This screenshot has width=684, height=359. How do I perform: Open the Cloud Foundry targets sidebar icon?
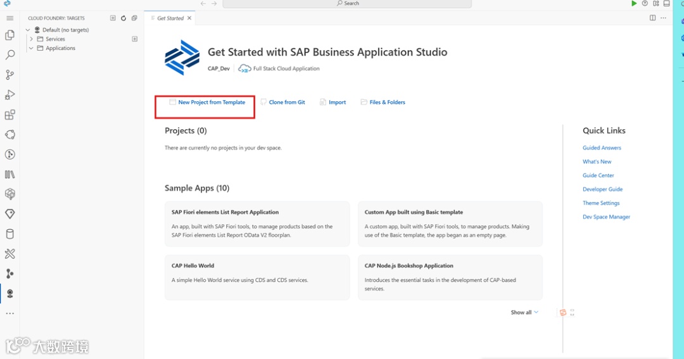tap(9, 294)
